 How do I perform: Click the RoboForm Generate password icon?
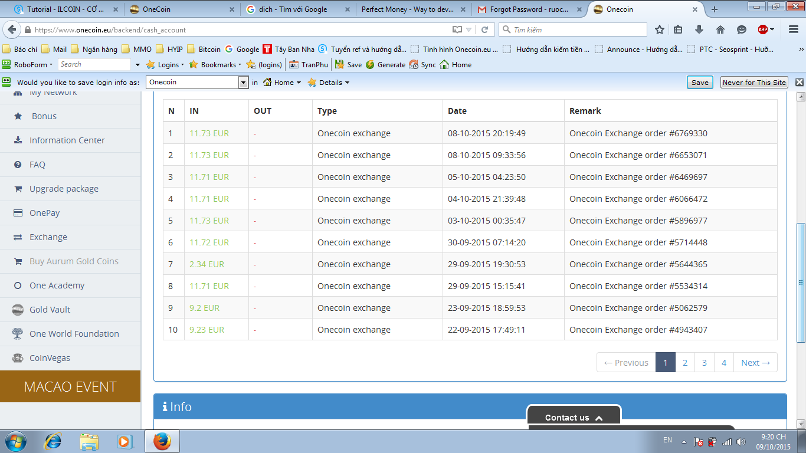[370, 64]
